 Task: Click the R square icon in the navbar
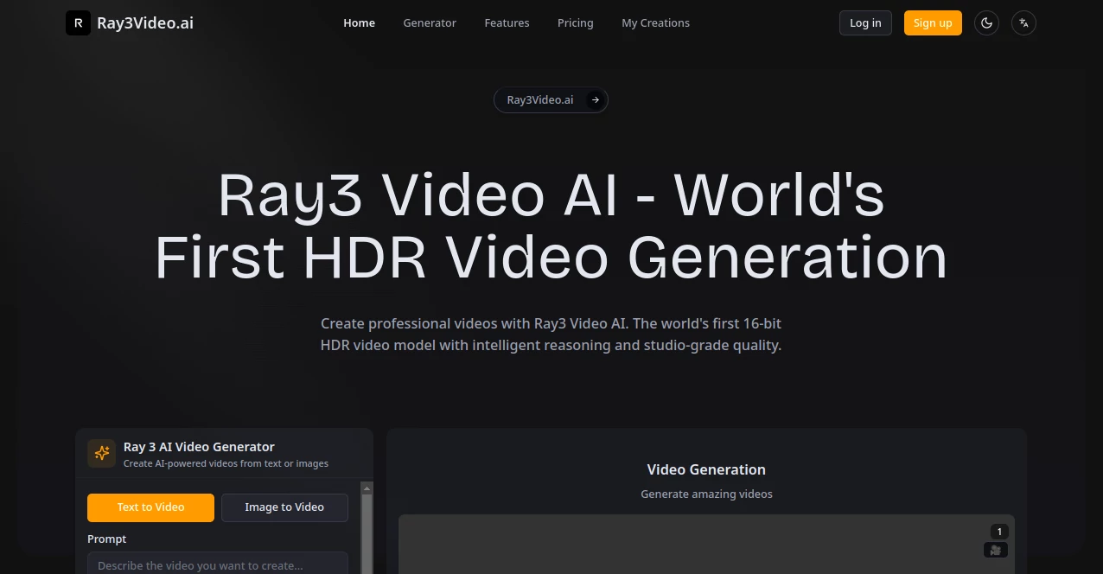78,22
